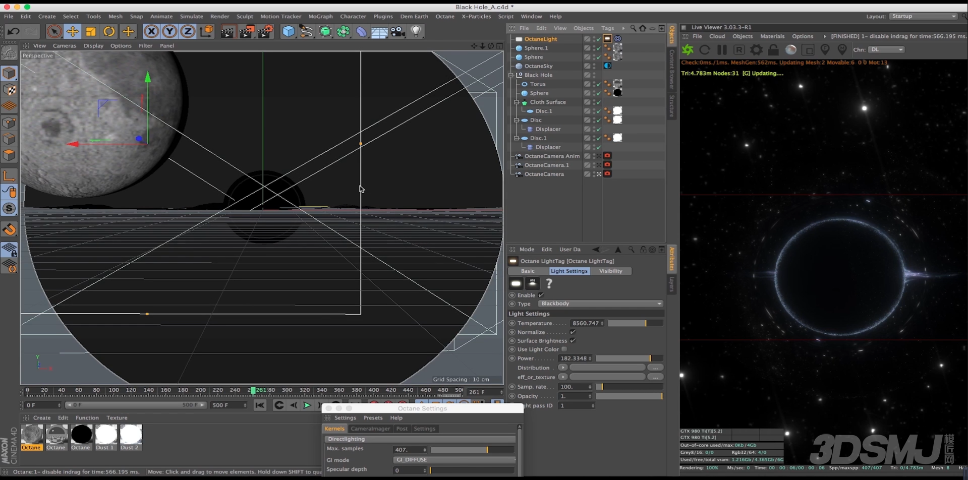Switch to the Basic tab
Viewport: 968px width, 480px height.
click(x=528, y=271)
